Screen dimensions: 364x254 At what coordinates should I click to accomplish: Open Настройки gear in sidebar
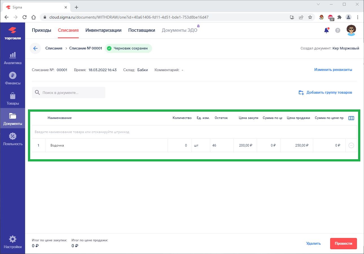tap(12, 242)
